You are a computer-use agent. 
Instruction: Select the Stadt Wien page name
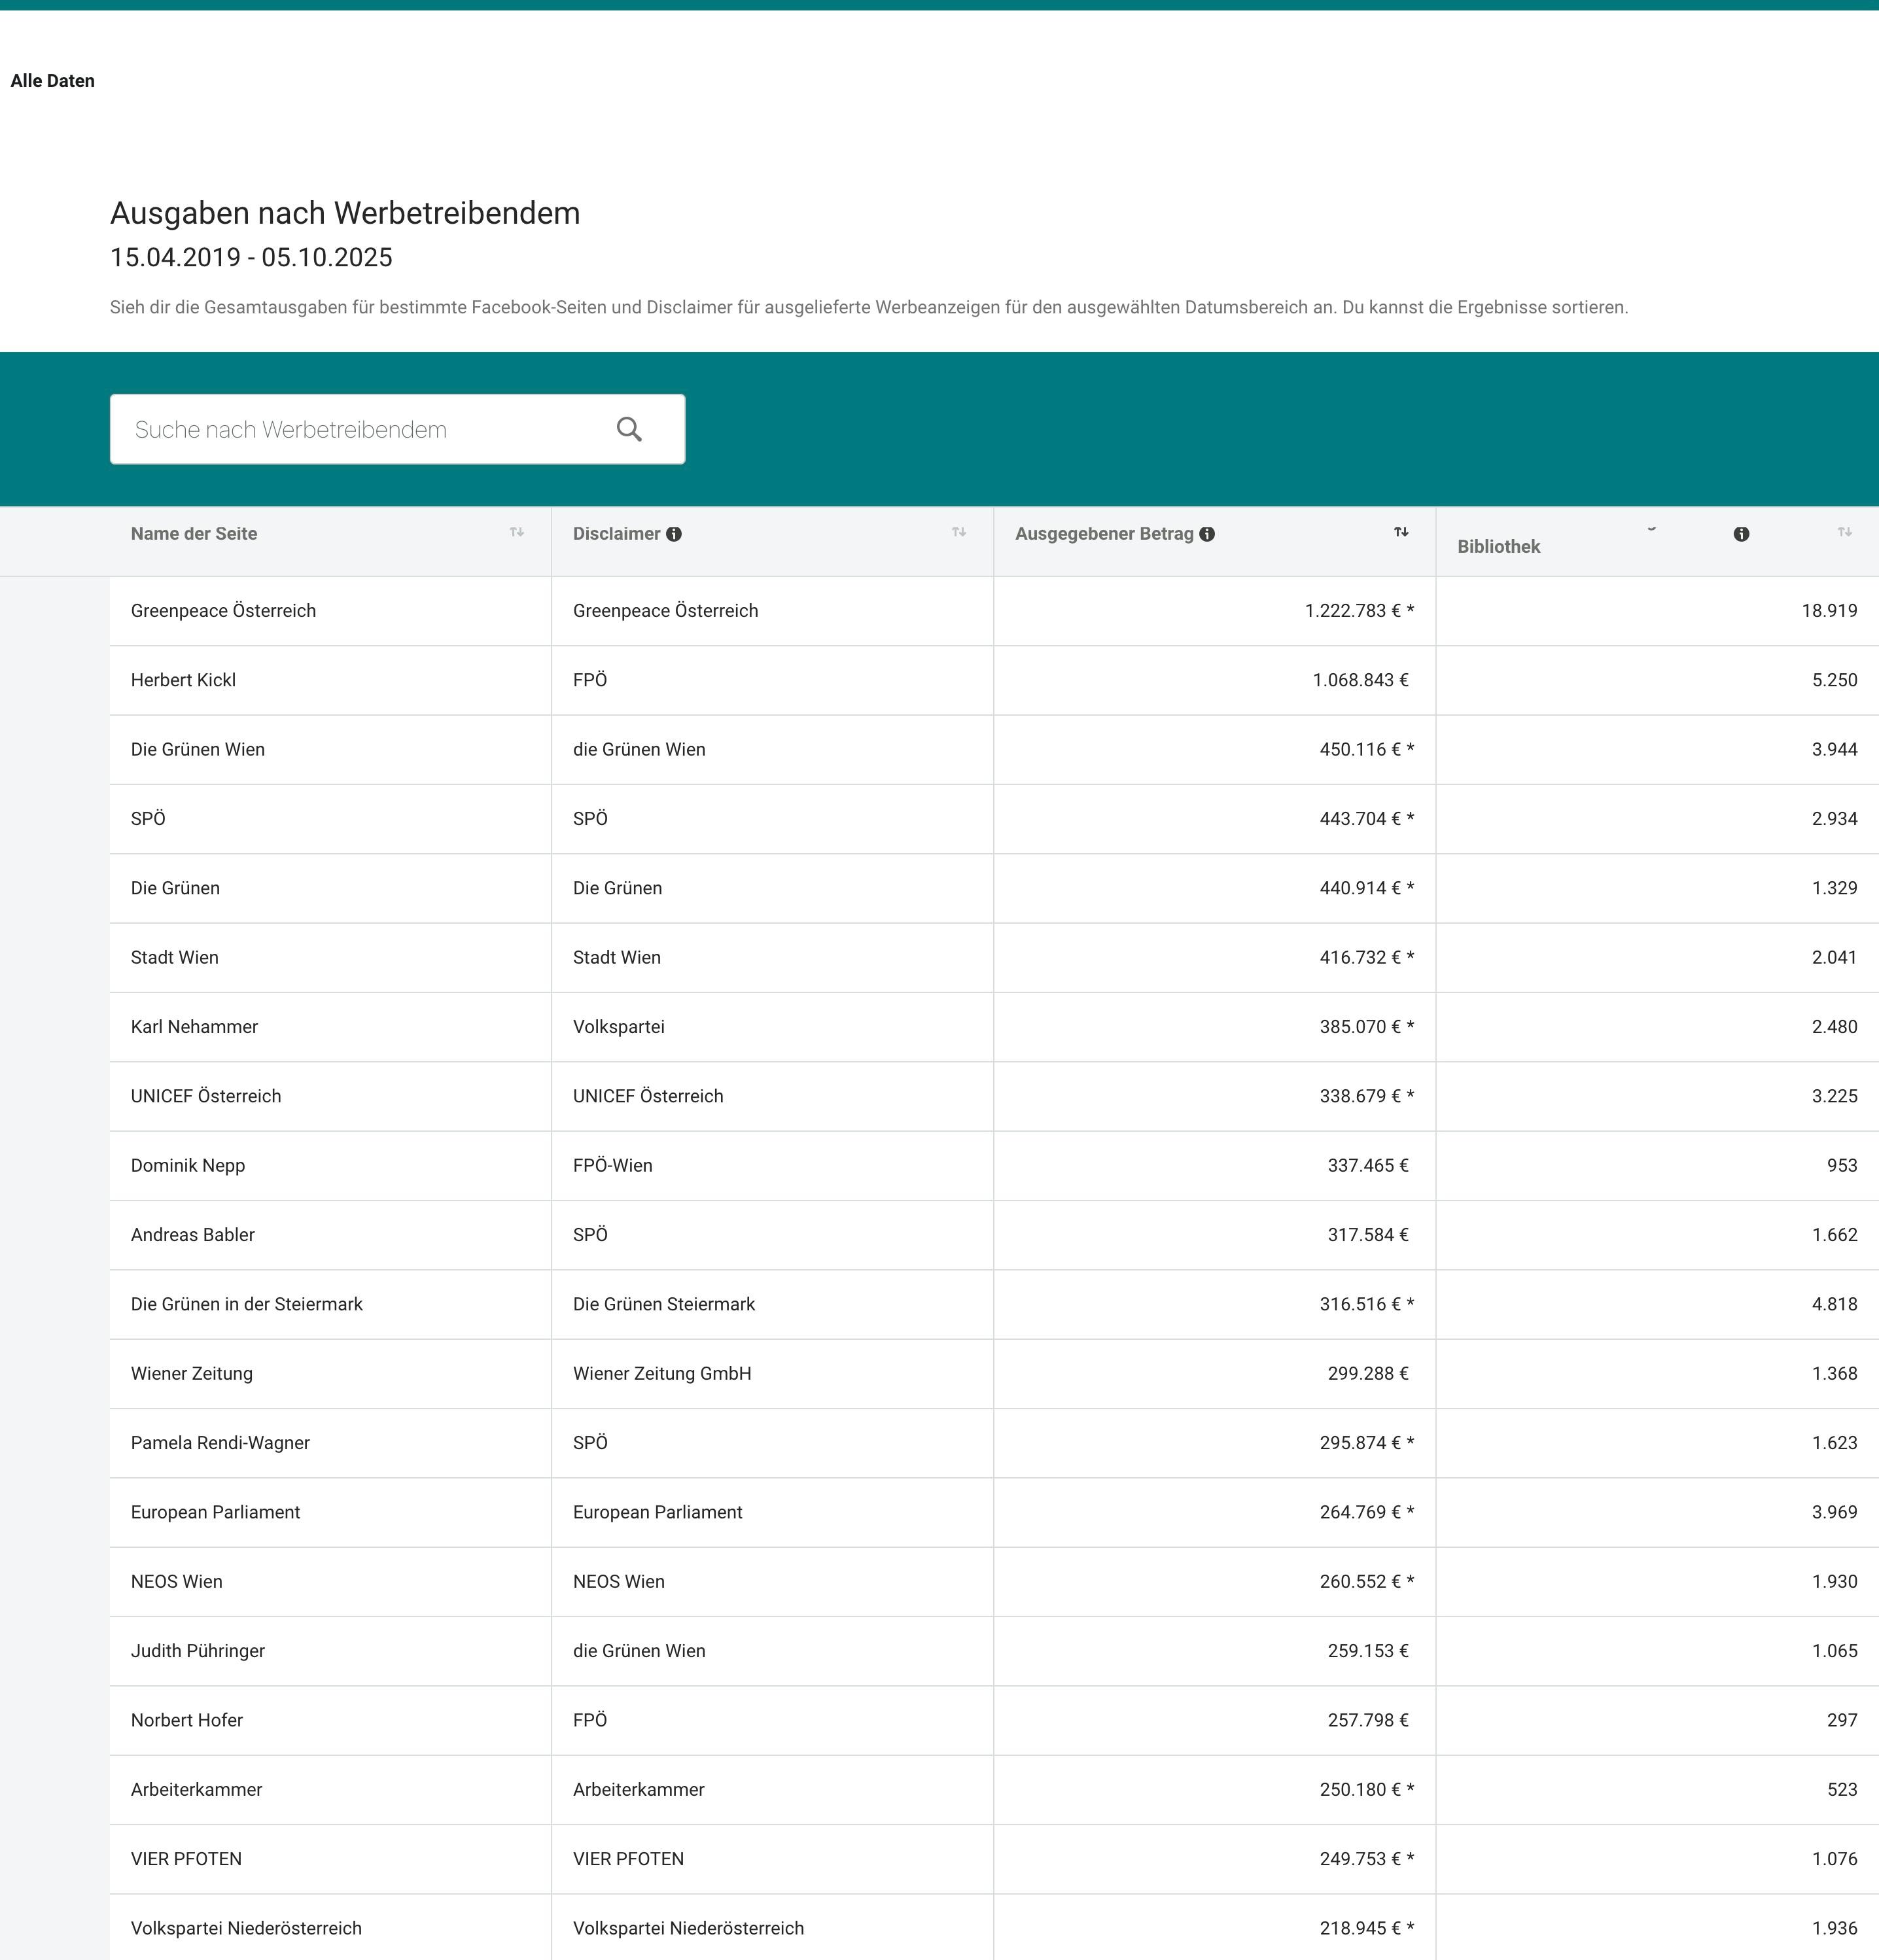[174, 958]
